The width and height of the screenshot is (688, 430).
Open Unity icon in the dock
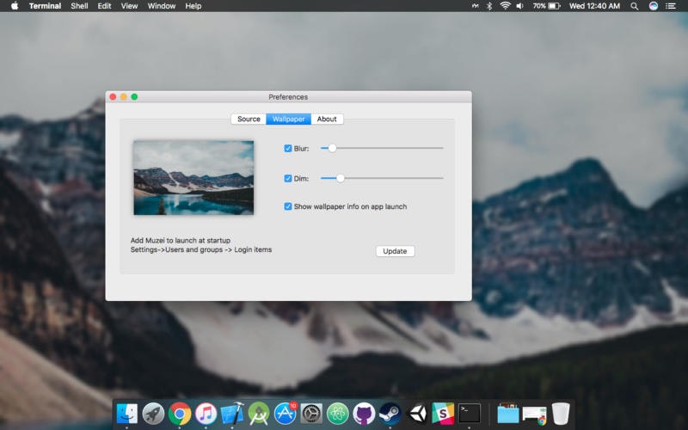click(417, 414)
